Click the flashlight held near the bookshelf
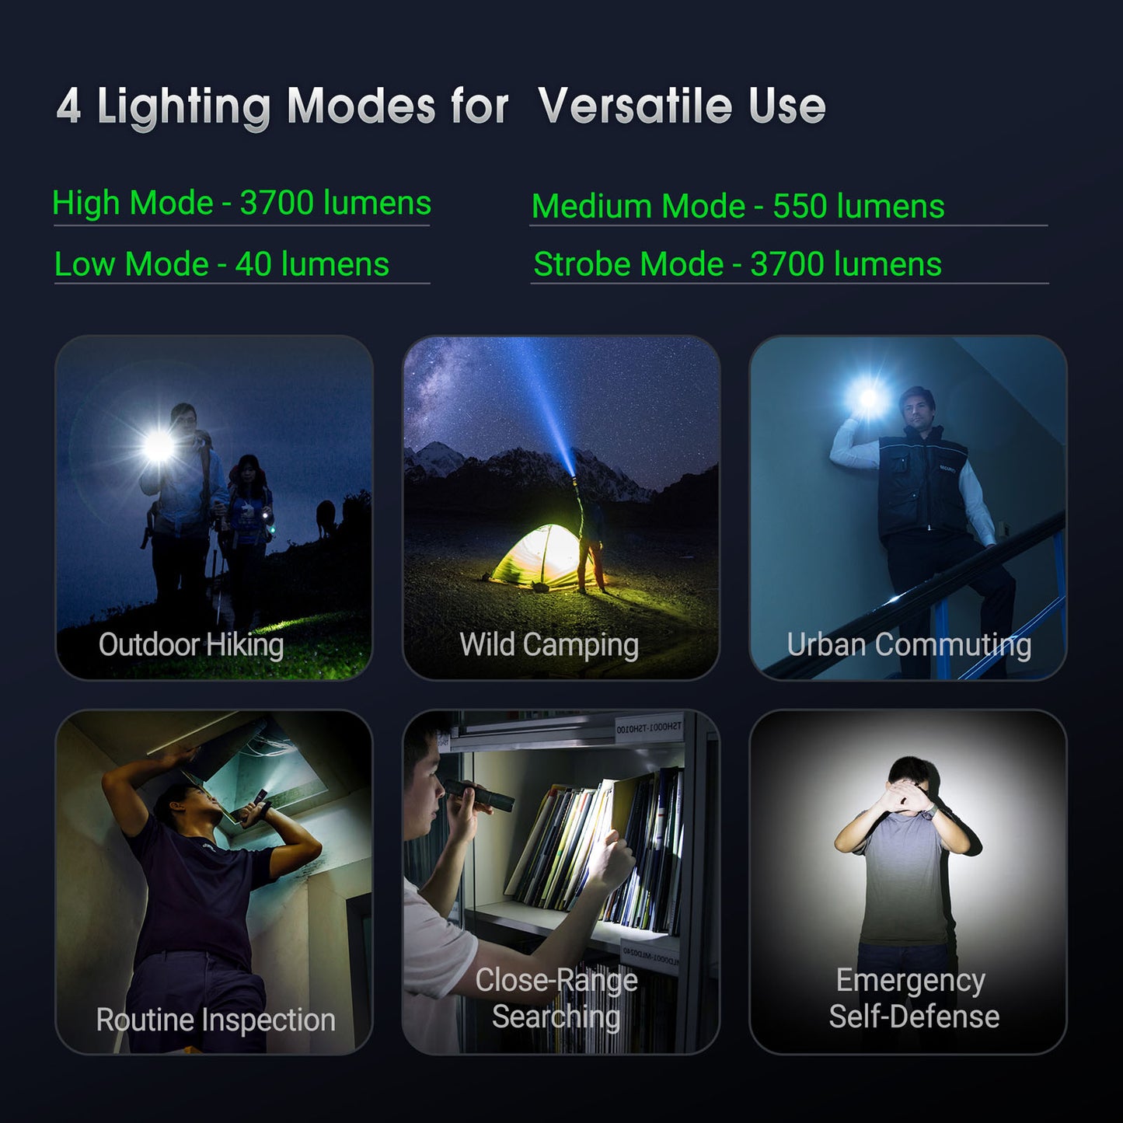Viewport: 1123px width, 1123px height. [479, 795]
